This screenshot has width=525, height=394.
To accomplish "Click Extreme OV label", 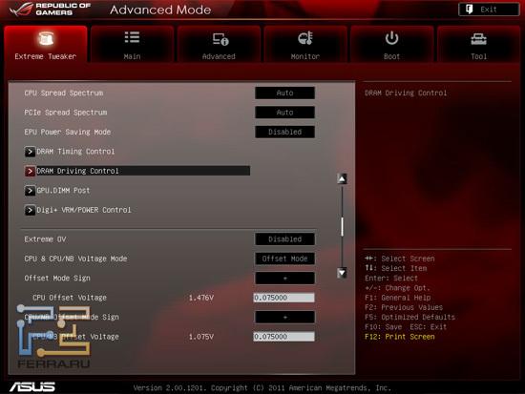I will click(45, 239).
